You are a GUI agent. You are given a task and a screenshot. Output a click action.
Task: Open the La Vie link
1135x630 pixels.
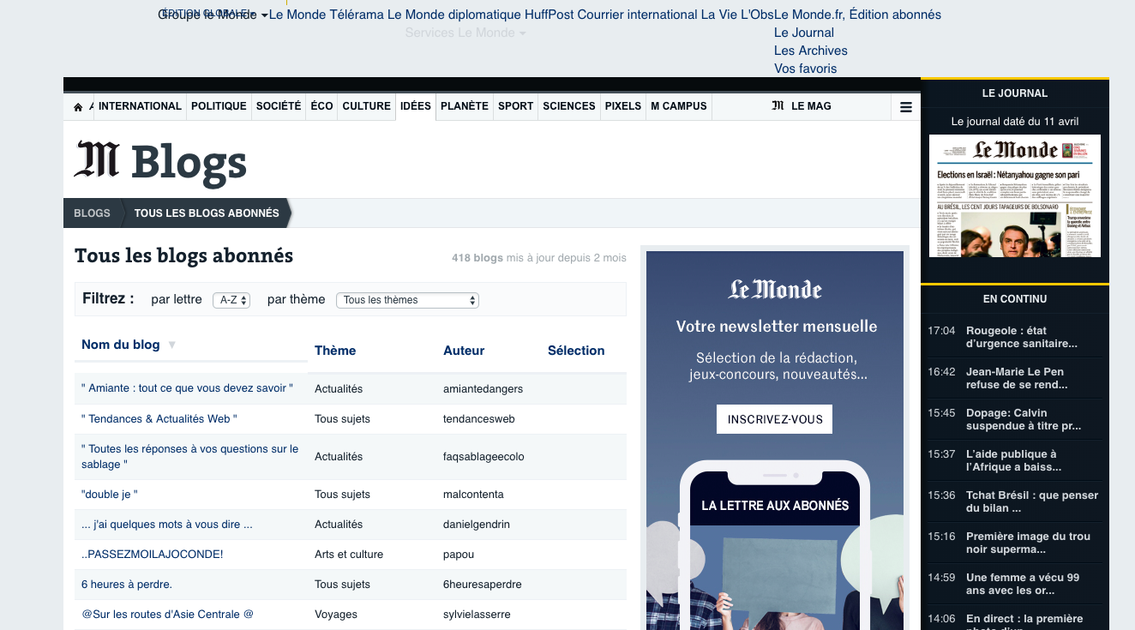coord(718,15)
